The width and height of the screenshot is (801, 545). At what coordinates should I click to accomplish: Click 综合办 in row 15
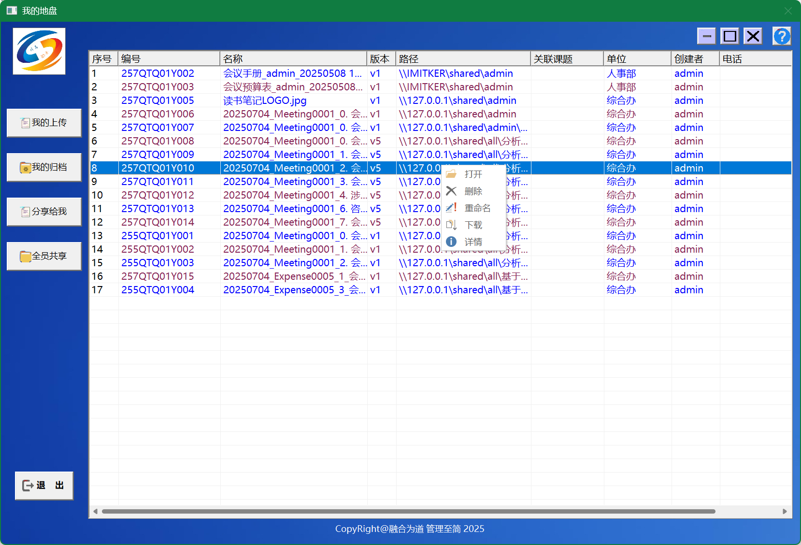coord(621,263)
